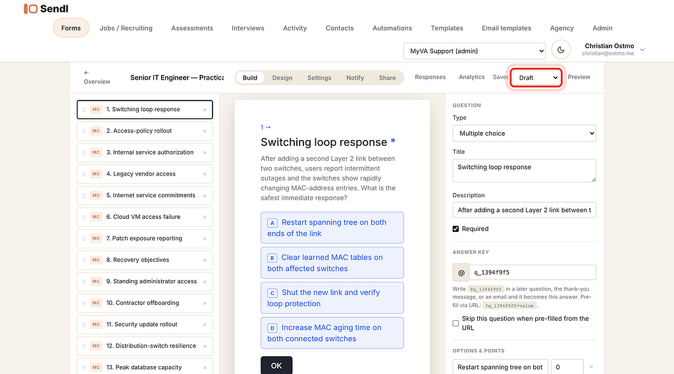
Task: Choose answer Increase MAC aging time
Action: coord(332,333)
